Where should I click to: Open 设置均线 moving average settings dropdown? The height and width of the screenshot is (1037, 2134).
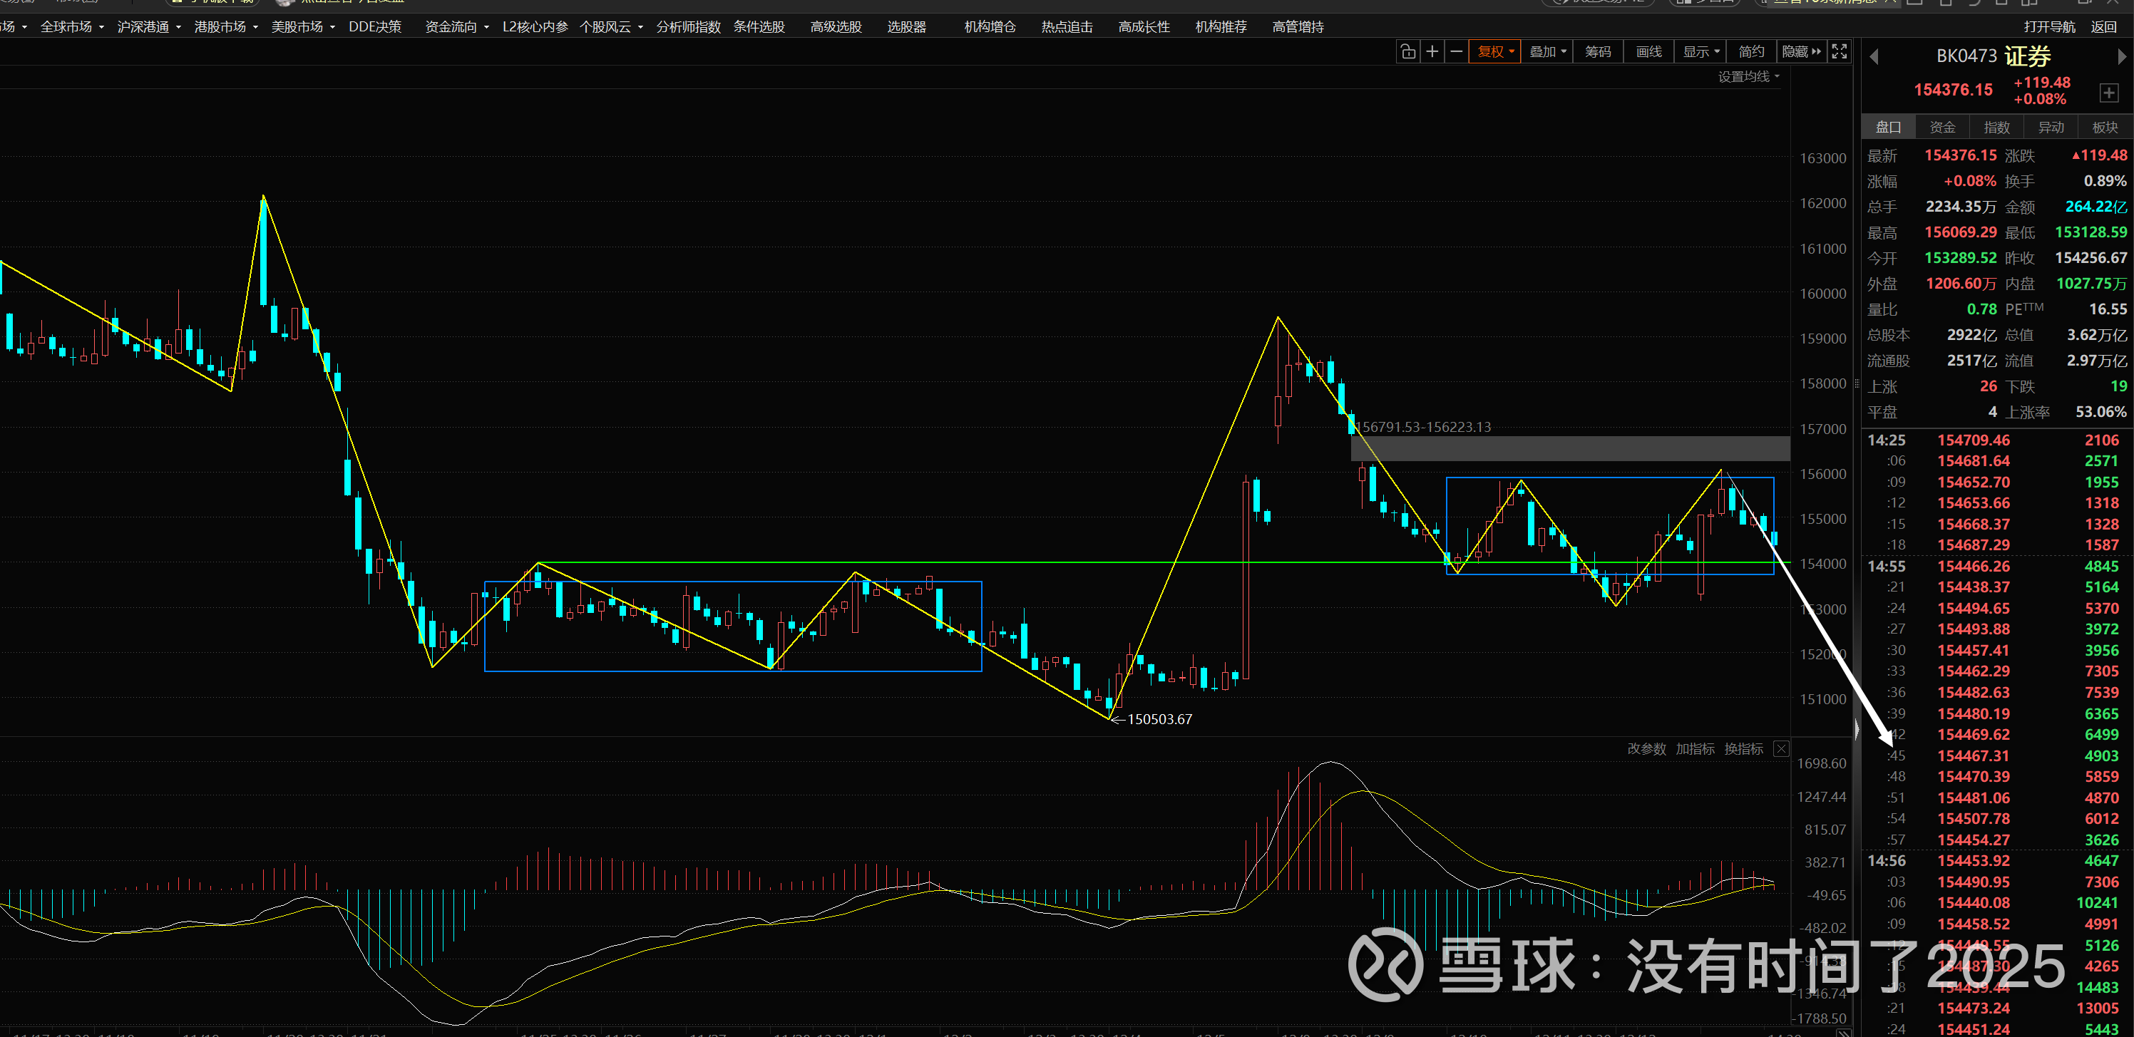coord(1748,76)
